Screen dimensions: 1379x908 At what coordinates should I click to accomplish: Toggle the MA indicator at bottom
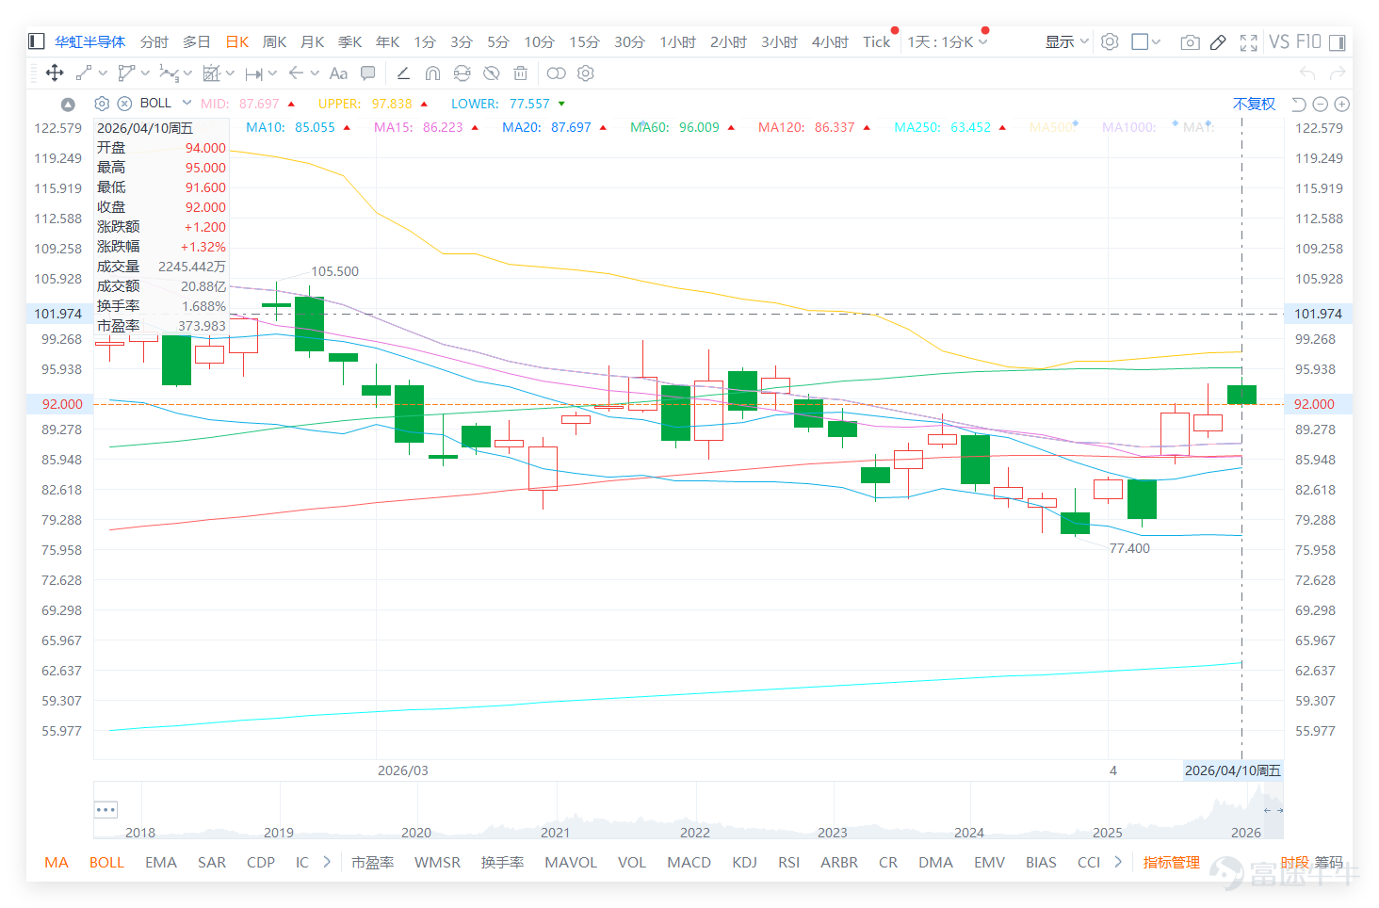point(57,862)
